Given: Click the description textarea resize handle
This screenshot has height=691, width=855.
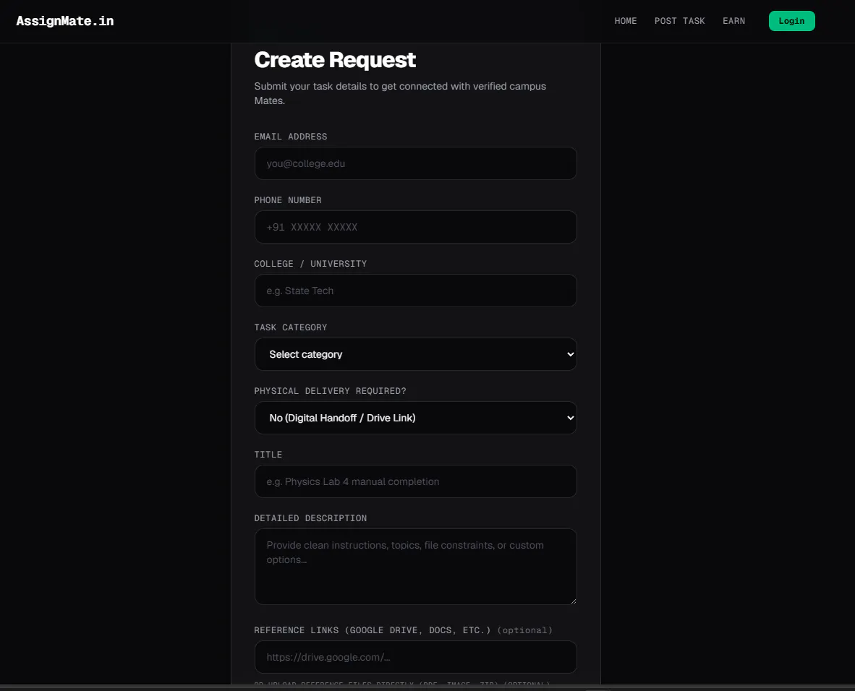Looking at the screenshot, I should (x=573, y=601).
